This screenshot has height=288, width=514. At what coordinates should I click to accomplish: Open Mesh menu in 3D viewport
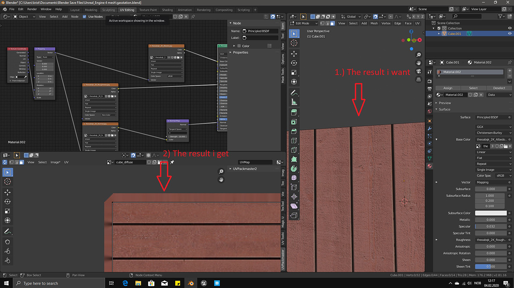pyautogui.click(x=374, y=23)
